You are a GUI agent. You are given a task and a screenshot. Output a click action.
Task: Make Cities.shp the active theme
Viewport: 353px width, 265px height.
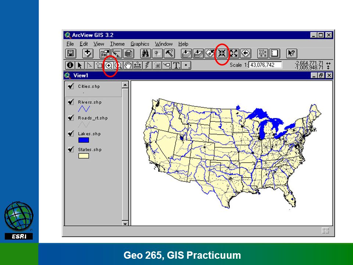point(89,86)
